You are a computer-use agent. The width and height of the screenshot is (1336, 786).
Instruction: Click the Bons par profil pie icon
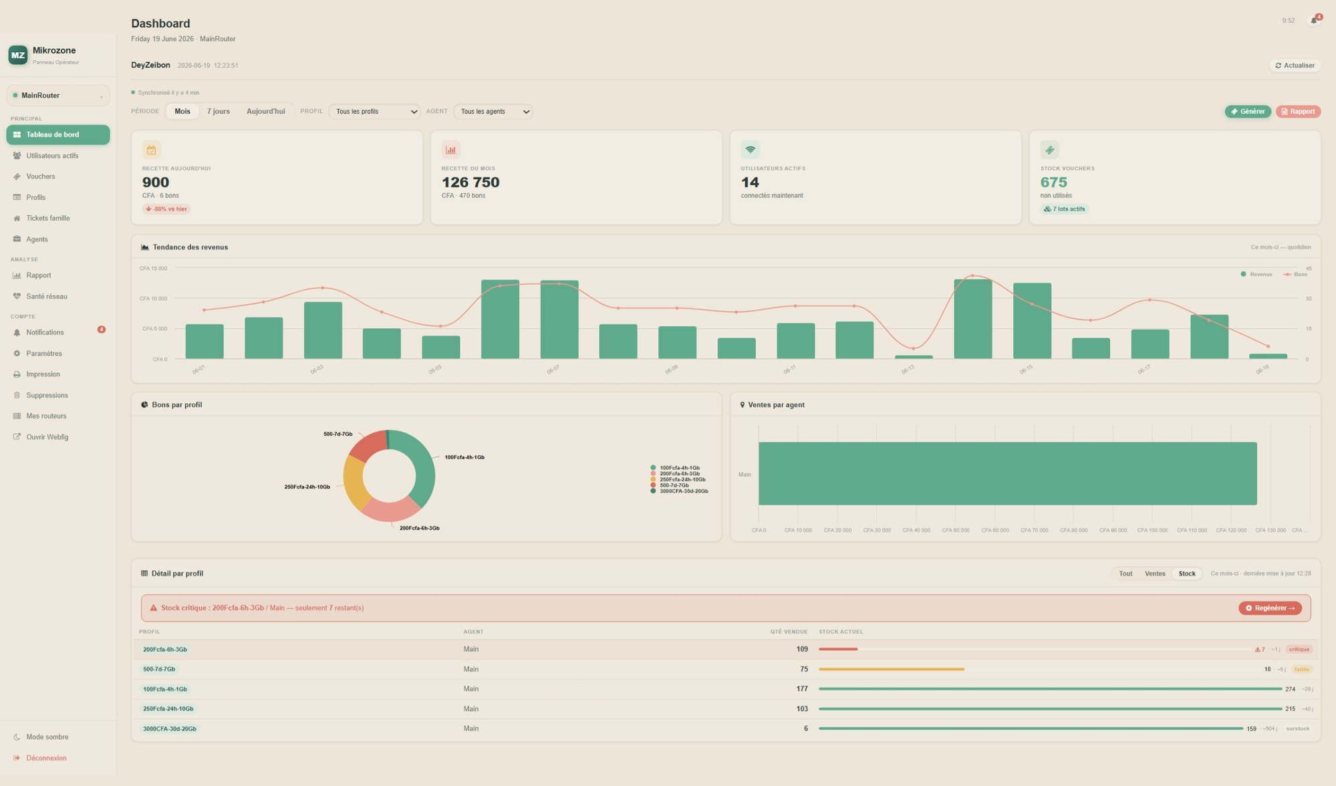coord(144,405)
